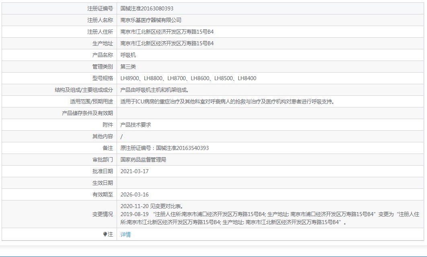Click the text 产品由呼吸机主机和机架组成。
The image size is (427, 257).
(155, 90)
